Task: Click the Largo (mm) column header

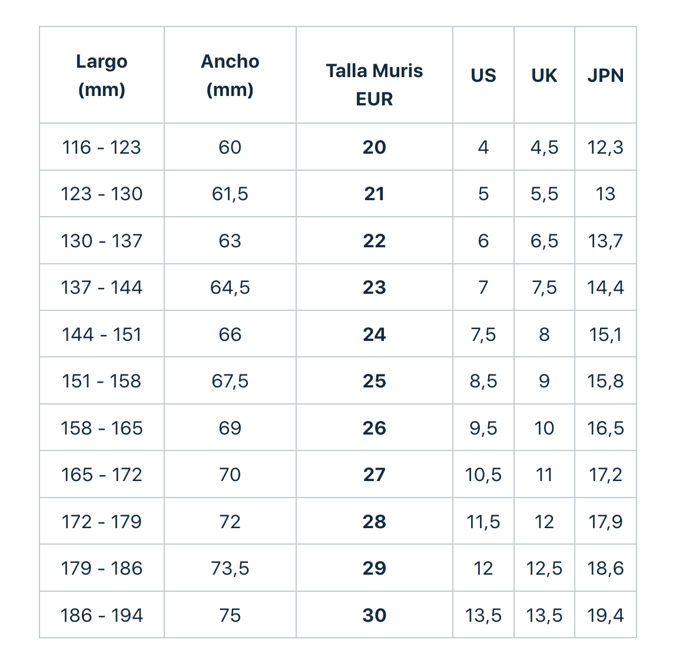Action: coord(101,75)
